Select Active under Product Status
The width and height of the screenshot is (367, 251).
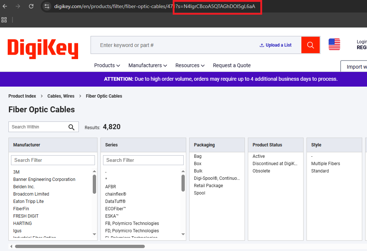tap(258, 156)
